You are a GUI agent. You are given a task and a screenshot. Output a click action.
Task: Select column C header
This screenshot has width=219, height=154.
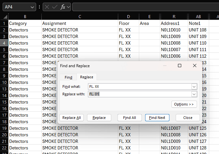(x=80, y=17)
